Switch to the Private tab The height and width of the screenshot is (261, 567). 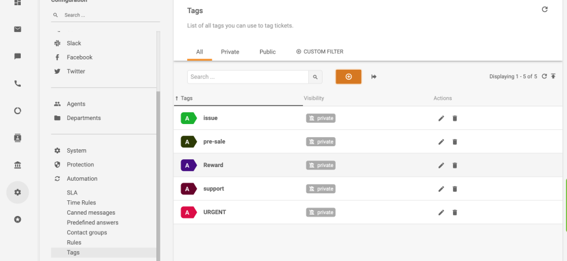pyautogui.click(x=229, y=52)
